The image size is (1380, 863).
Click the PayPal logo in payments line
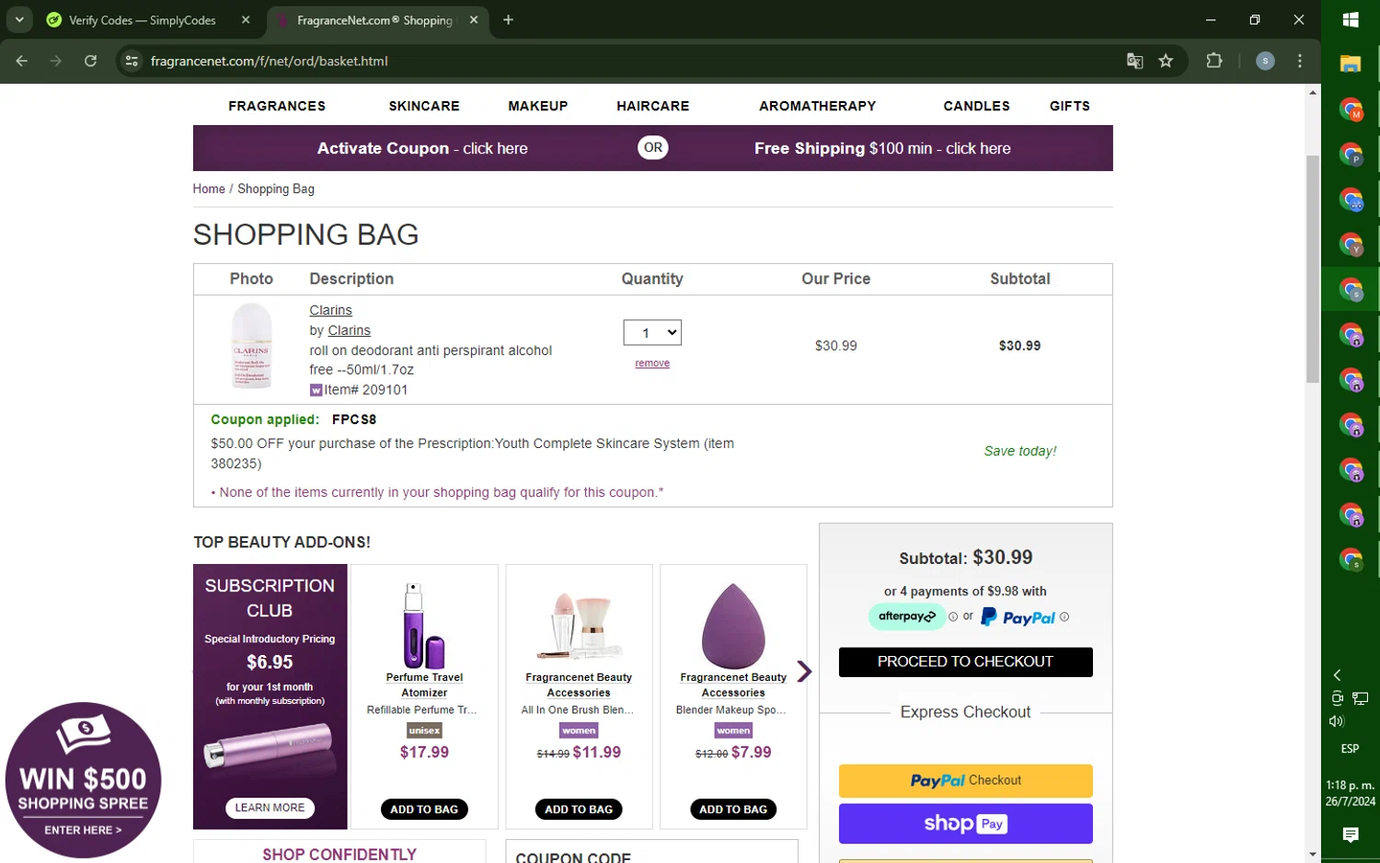[1018, 617]
